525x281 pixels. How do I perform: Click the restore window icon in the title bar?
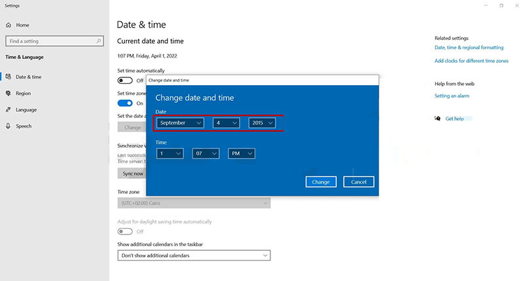point(501,6)
